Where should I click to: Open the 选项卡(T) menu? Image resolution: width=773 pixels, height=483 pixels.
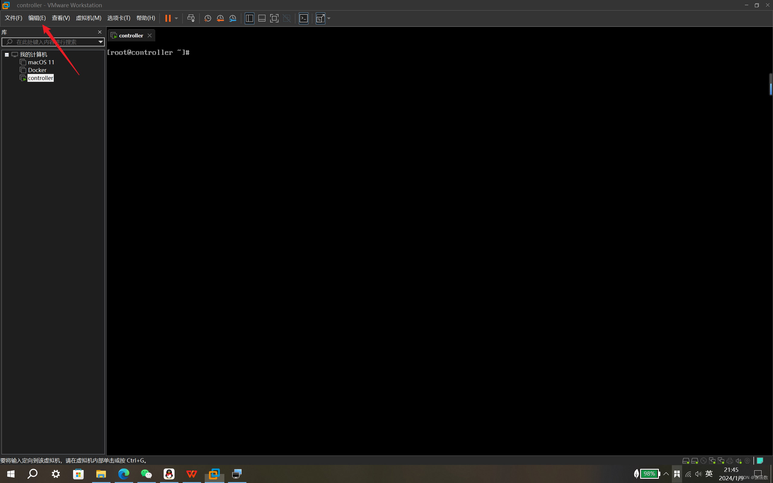tap(119, 18)
